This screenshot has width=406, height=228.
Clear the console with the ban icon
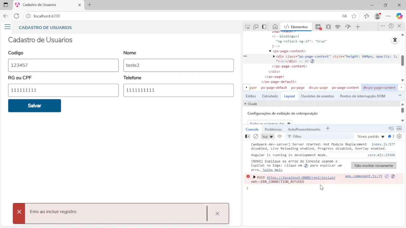click(x=256, y=136)
